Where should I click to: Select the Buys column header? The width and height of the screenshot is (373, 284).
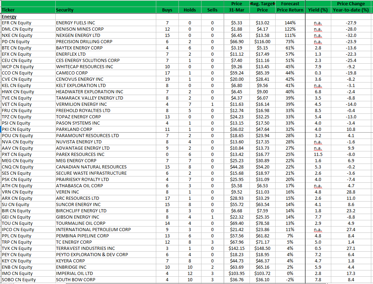pos(167,10)
